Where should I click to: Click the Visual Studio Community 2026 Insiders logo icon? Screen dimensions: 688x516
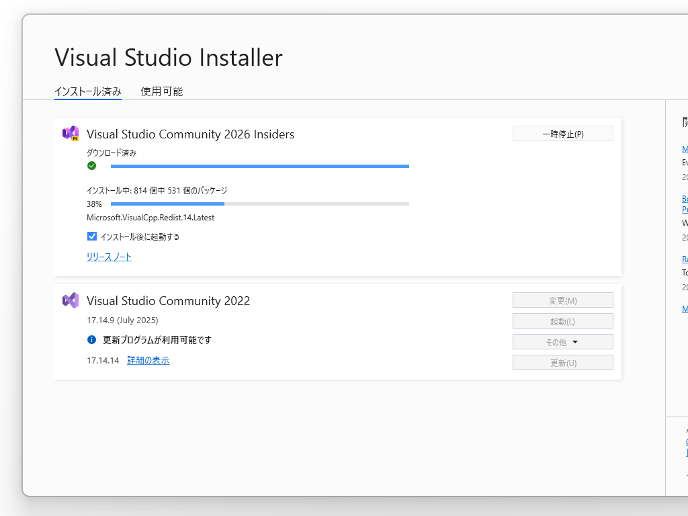pos(71,134)
